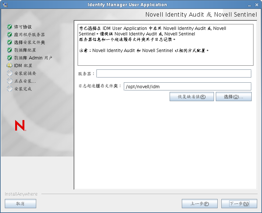The width and height of the screenshot is (262, 213).
Task: Click the yellow arrow icon beside IDM 配置
Action: (10, 65)
